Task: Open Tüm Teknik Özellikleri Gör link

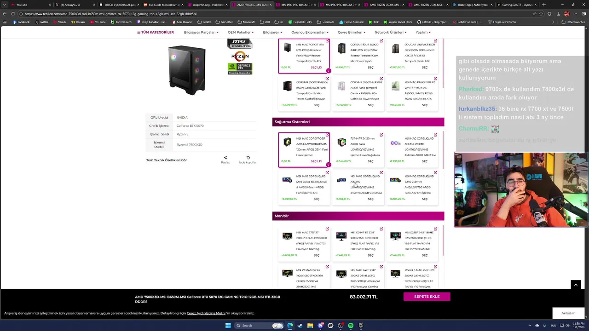Action: tap(167, 160)
